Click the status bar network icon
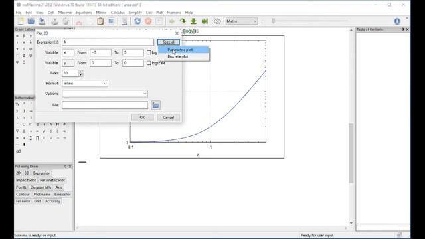 pyautogui.click(x=399, y=235)
